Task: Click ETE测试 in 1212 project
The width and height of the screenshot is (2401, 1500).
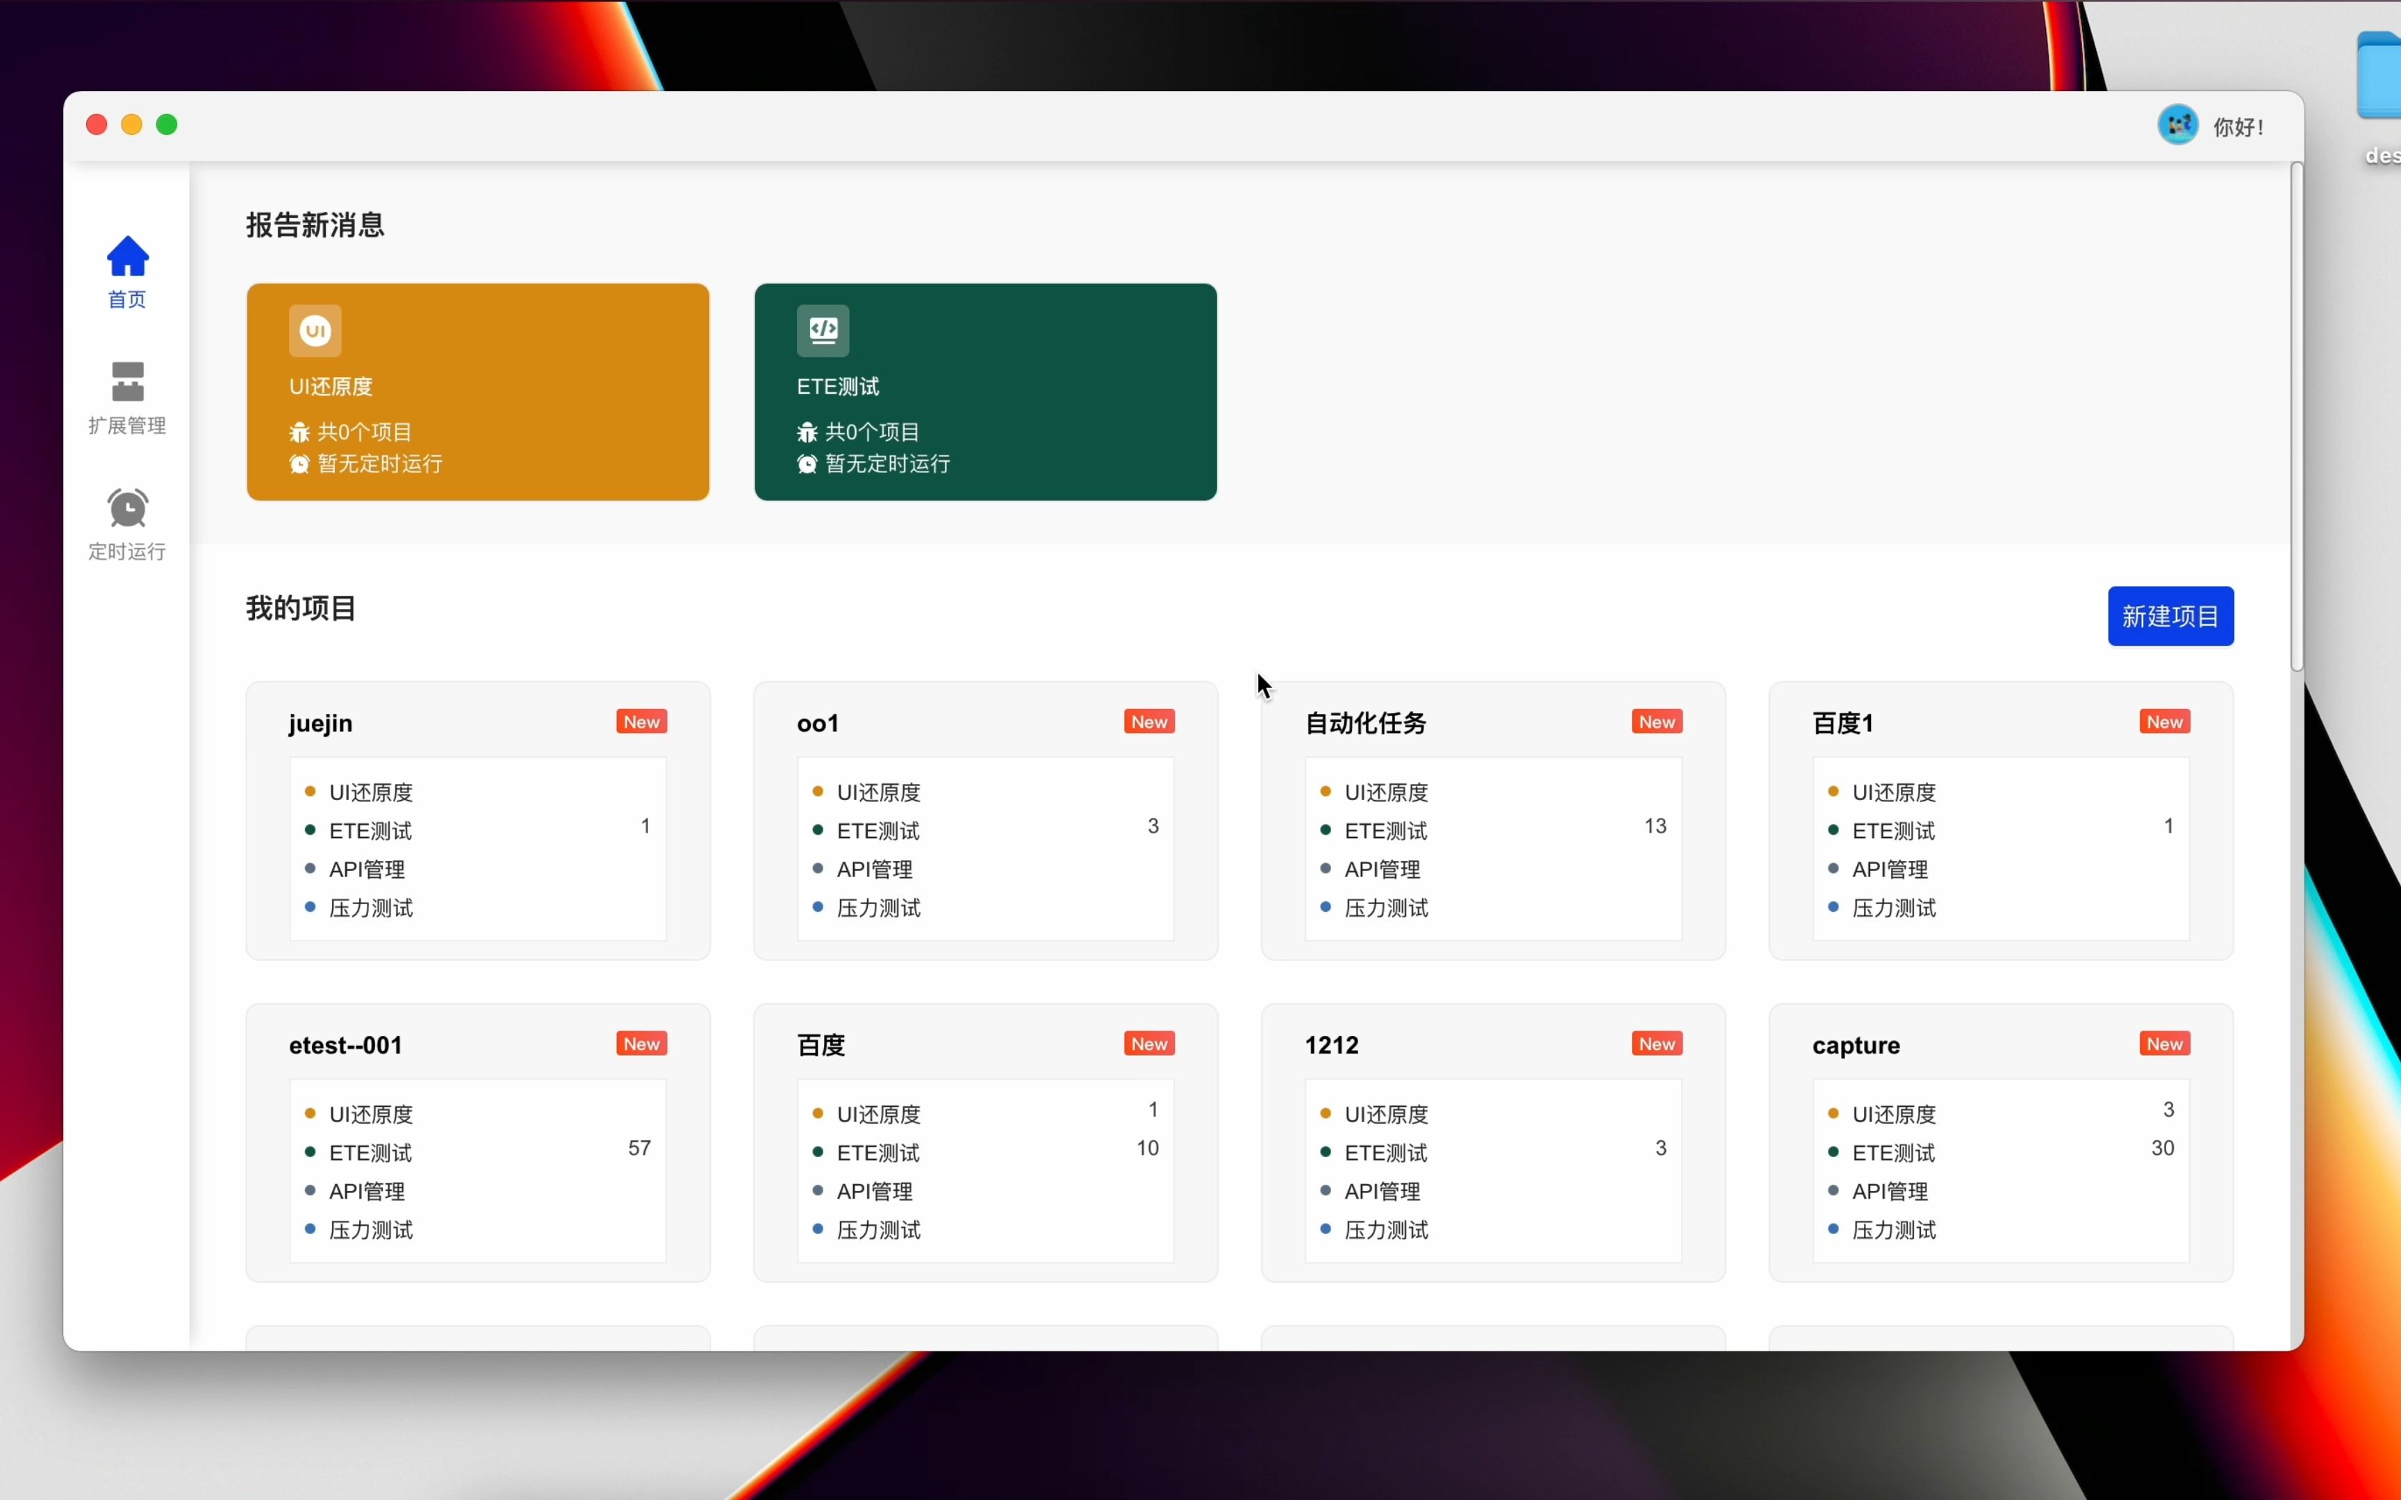Action: pos(1386,1153)
